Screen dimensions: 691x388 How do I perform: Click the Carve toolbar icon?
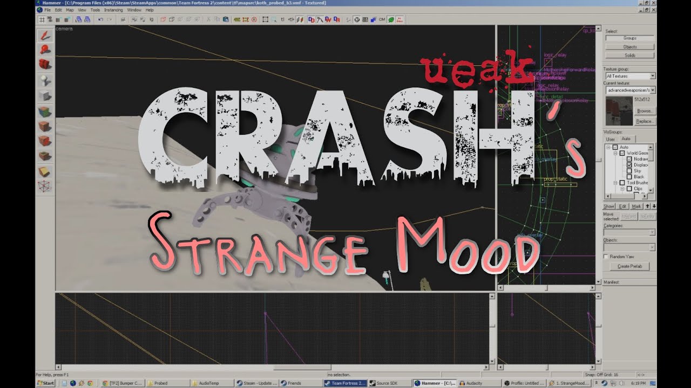[x=124, y=19]
